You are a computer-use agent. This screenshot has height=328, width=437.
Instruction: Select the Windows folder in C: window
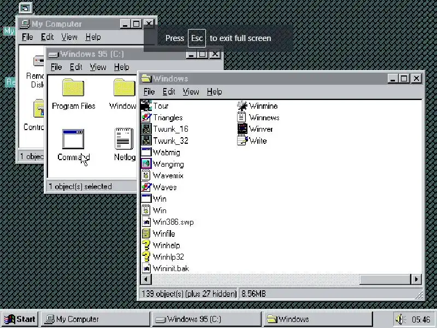125,87
